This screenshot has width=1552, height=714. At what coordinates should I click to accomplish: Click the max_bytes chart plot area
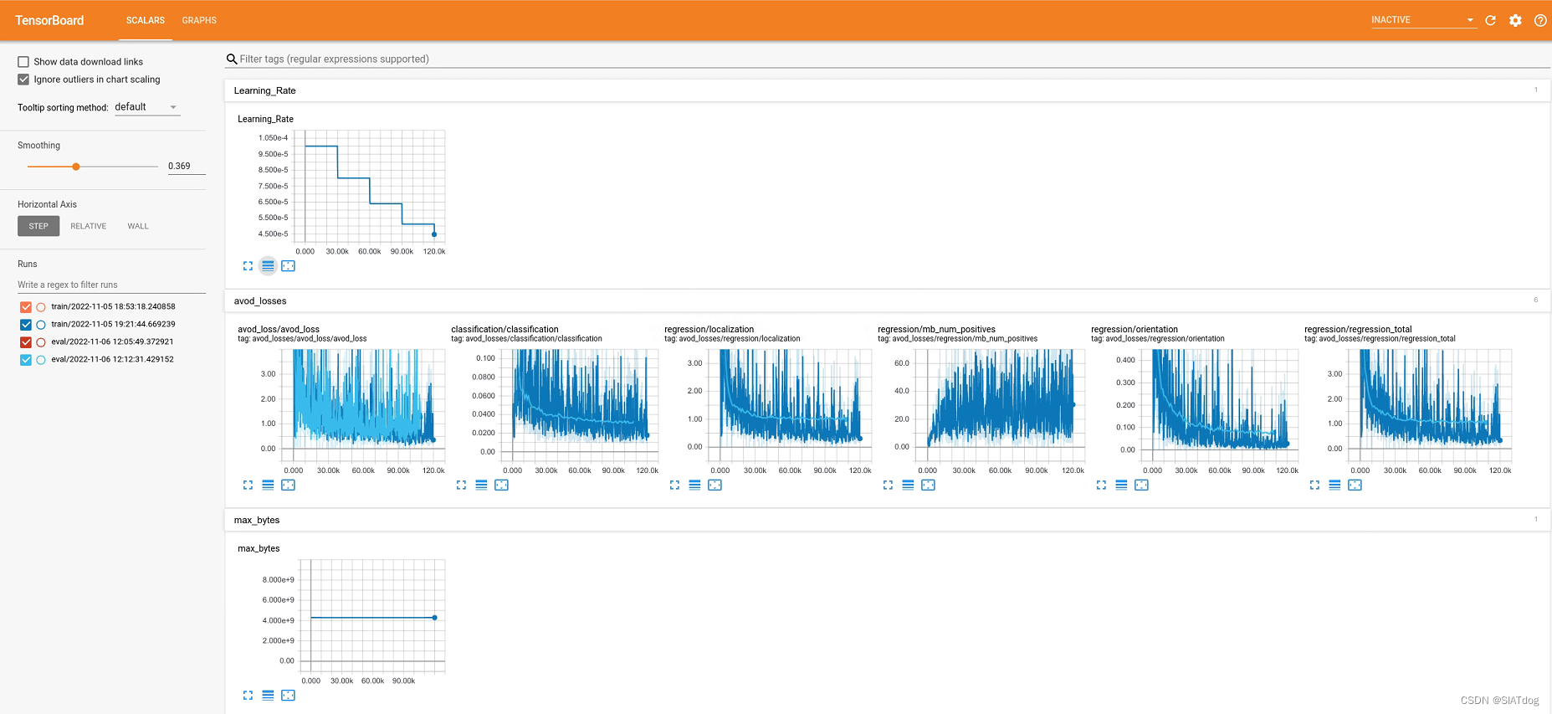point(372,616)
